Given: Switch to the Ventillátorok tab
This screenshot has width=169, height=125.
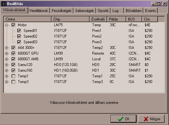Looking at the screenshot, I should point(39,11).
